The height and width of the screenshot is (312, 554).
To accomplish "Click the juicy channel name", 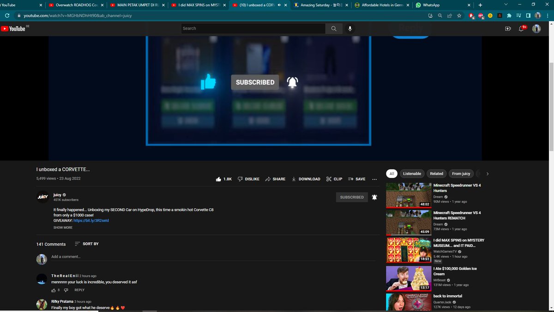I will (x=57, y=195).
